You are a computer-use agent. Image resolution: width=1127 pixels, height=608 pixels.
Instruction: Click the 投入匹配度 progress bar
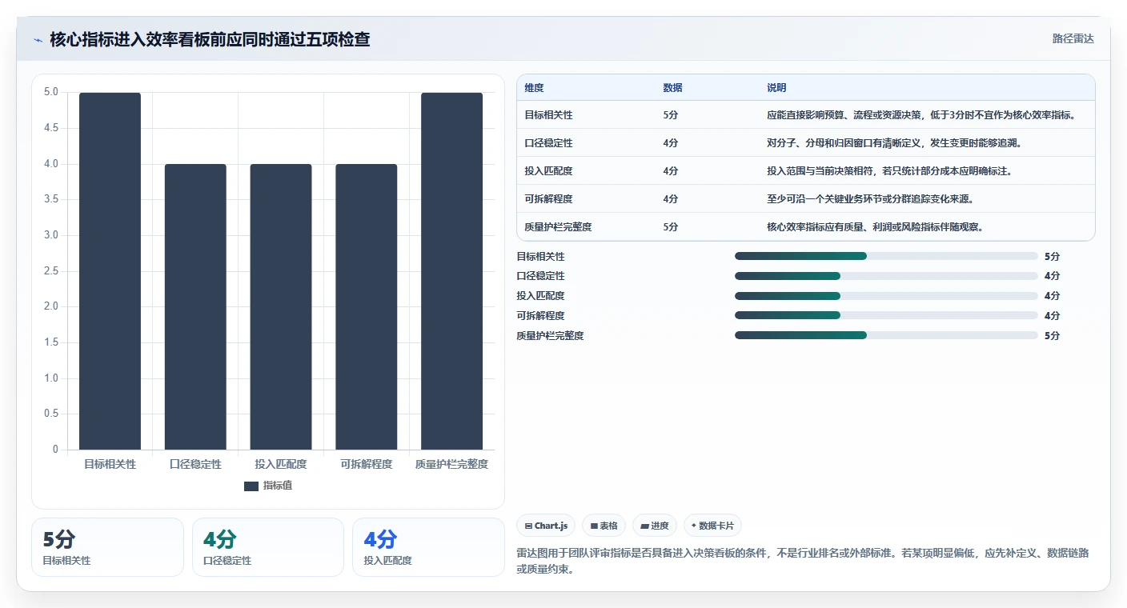coord(886,296)
